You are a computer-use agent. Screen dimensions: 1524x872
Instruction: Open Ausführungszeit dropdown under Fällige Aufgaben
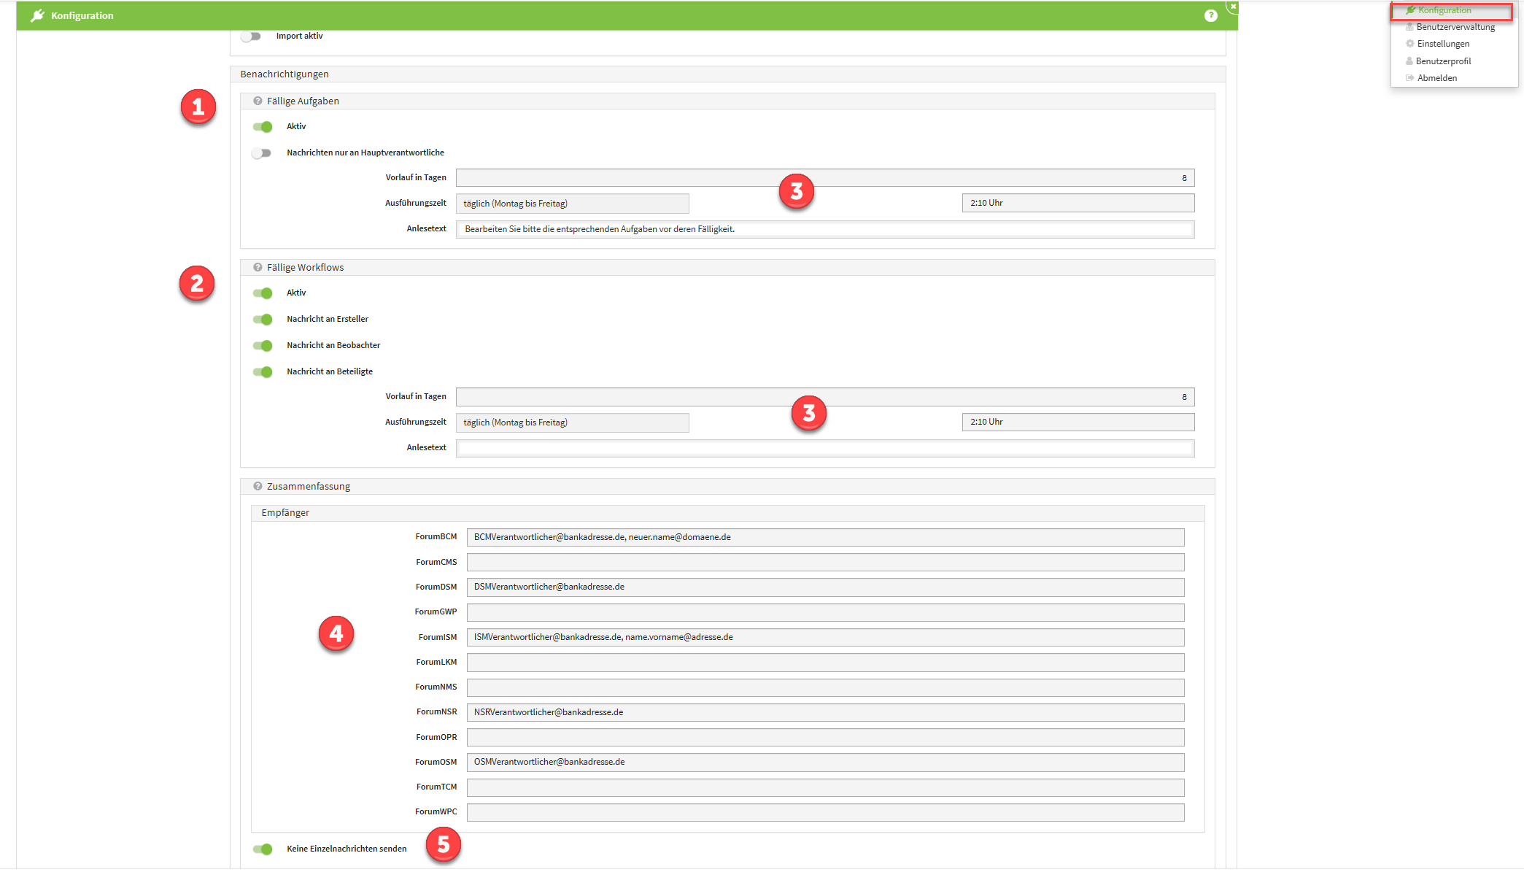click(572, 204)
